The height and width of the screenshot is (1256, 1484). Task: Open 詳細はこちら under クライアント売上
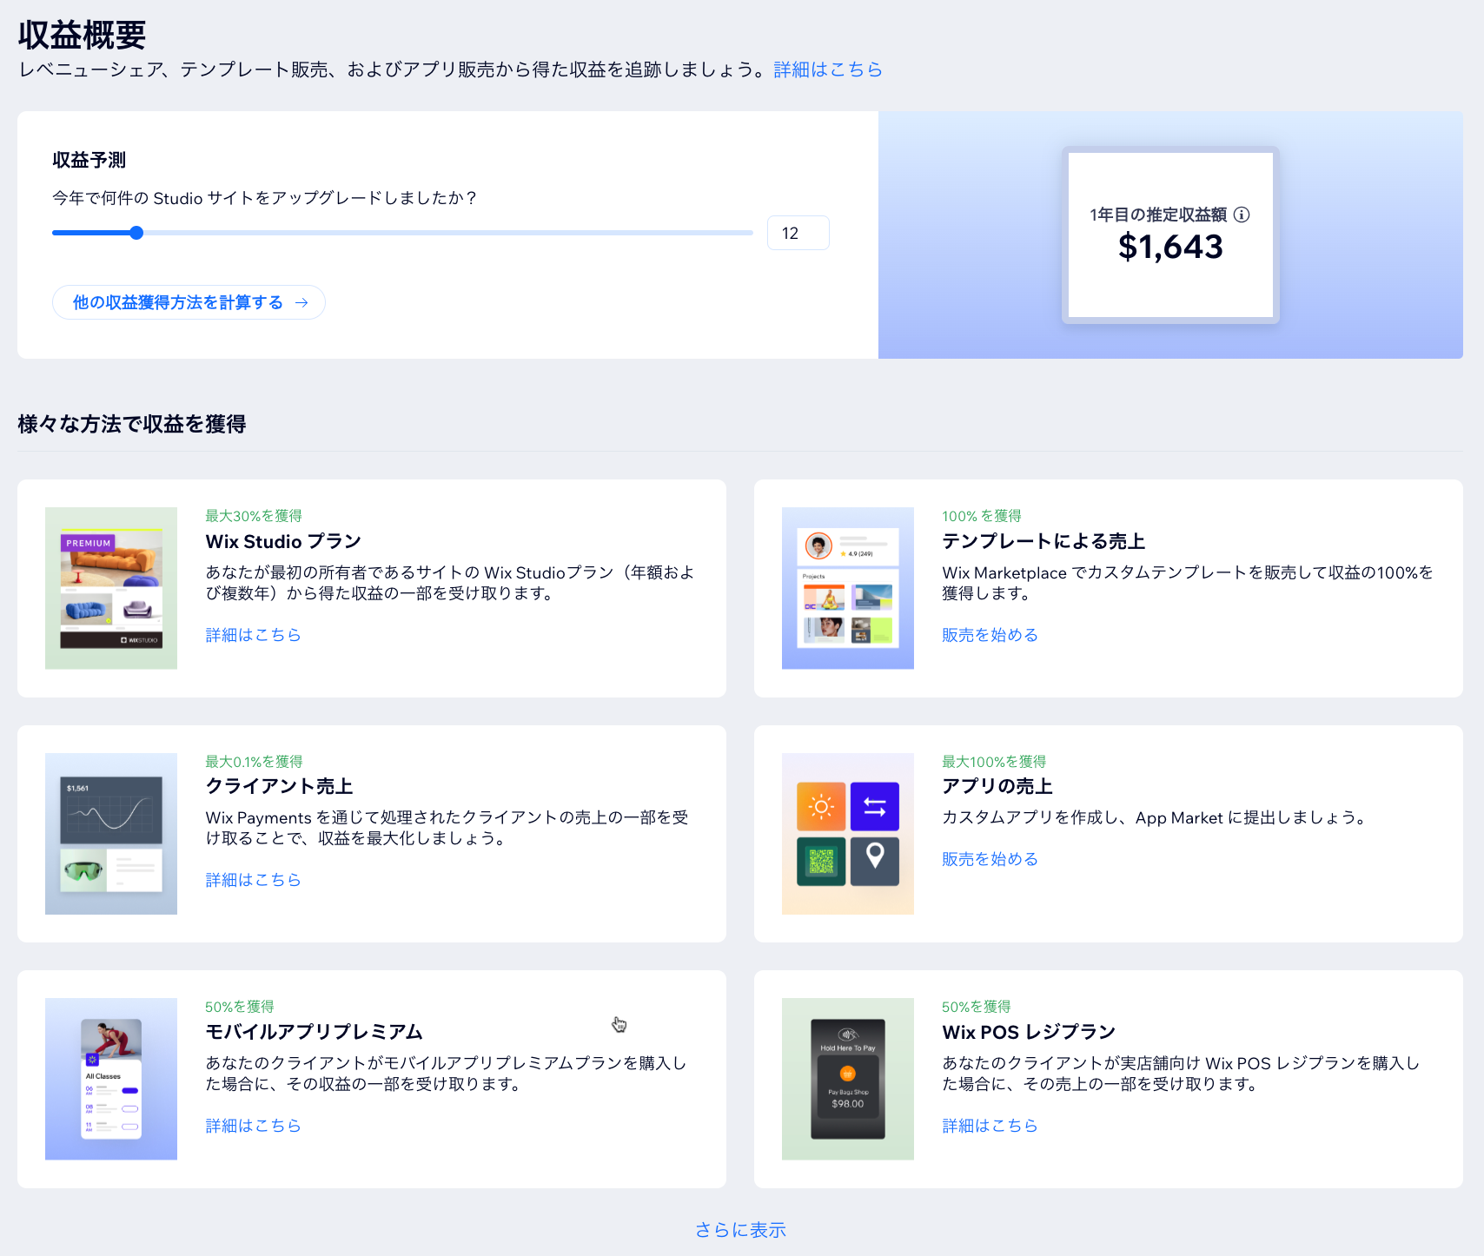(253, 880)
